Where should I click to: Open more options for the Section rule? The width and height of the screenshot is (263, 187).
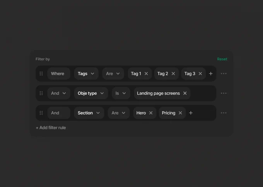(x=224, y=113)
